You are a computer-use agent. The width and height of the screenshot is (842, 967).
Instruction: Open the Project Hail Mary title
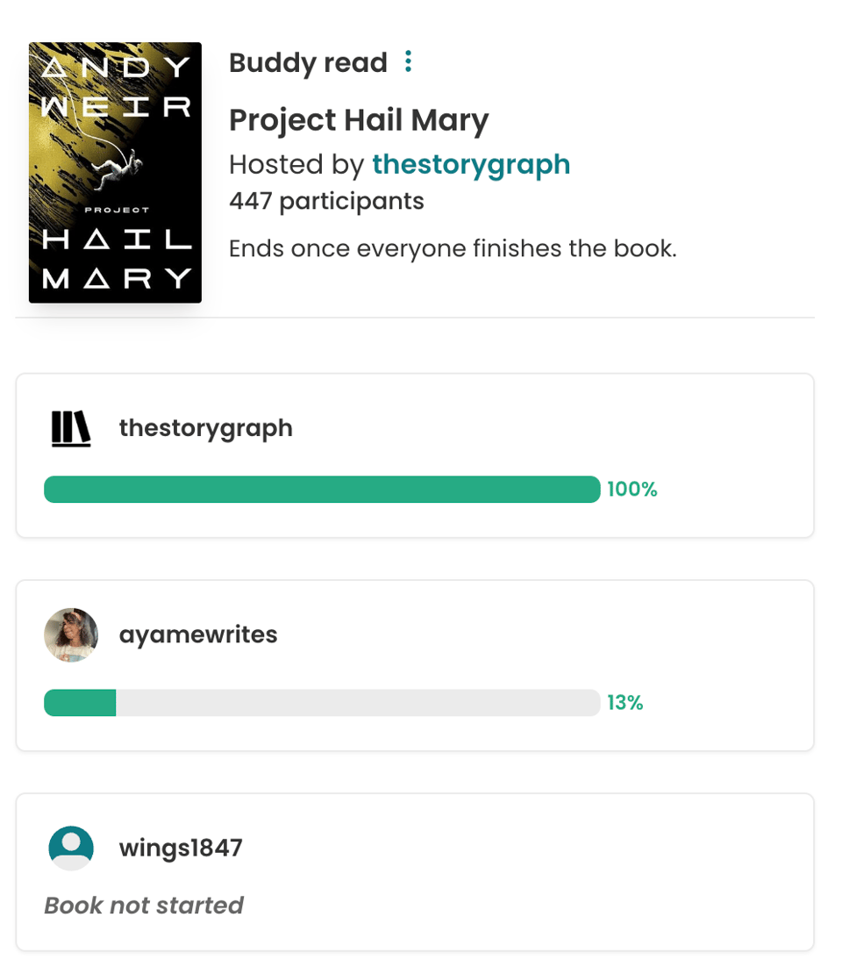[x=358, y=119]
